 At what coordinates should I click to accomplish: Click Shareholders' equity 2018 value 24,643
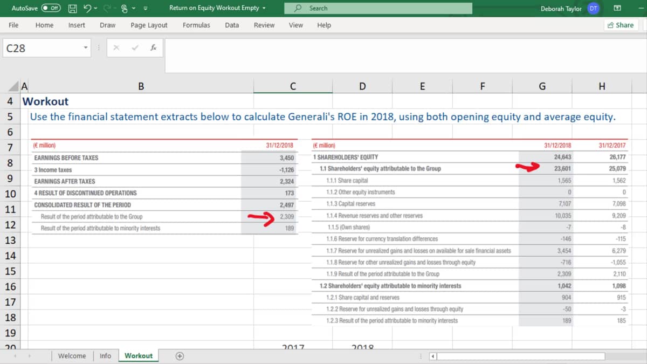562,157
